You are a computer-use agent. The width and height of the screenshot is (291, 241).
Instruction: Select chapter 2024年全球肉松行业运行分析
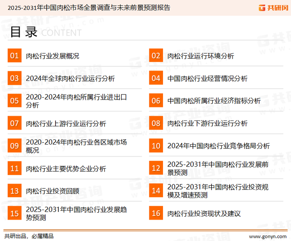pyautogui.click(x=70, y=78)
